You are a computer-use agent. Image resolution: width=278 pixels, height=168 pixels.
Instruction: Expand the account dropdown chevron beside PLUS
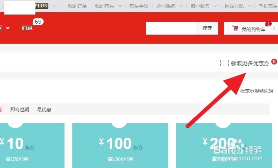[55, 6]
